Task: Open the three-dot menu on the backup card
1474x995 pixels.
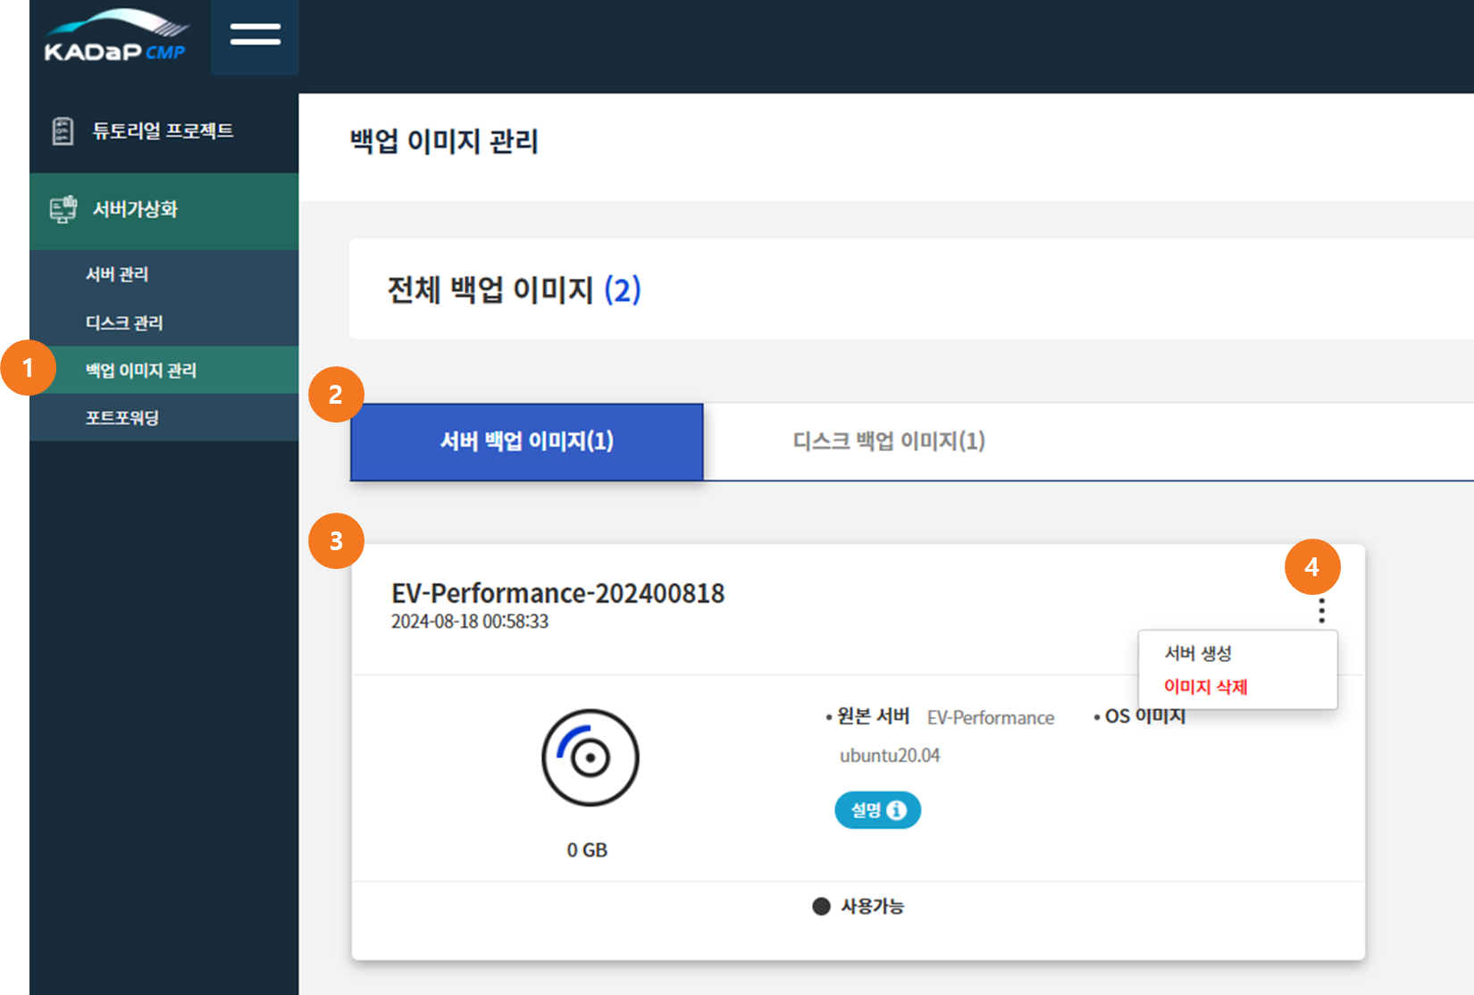Action: click(x=1321, y=611)
